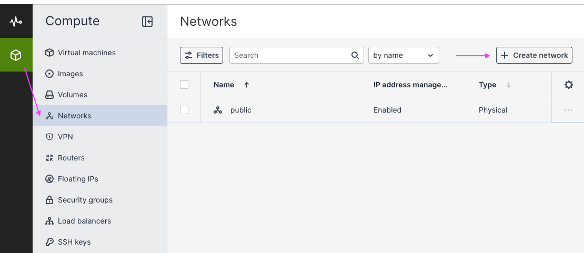Open the public network's ellipsis actions menu
The width and height of the screenshot is (584, 253).
point(568,110)
